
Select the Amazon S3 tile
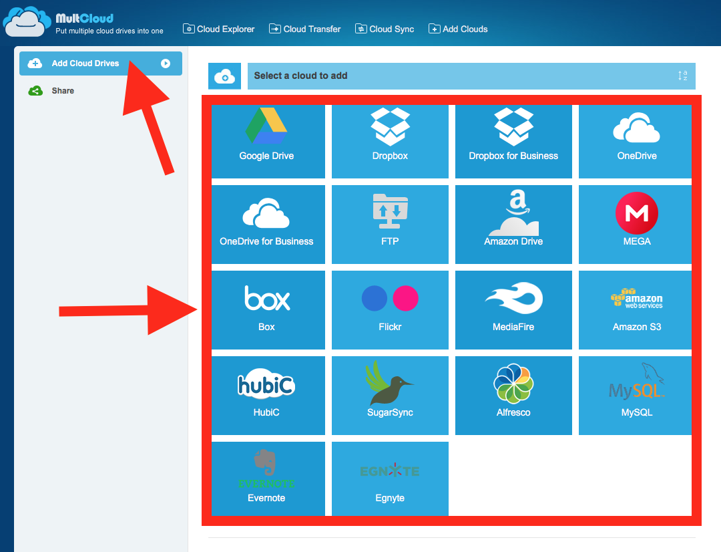pyautogui.click(x=635, y=310)
